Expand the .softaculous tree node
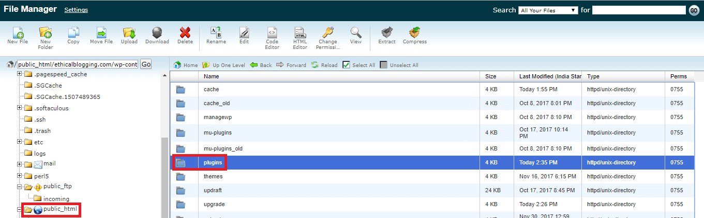Image resolution: width=704 pixels, height=218 pixels. pyautogui.click(x=20, y=108)
